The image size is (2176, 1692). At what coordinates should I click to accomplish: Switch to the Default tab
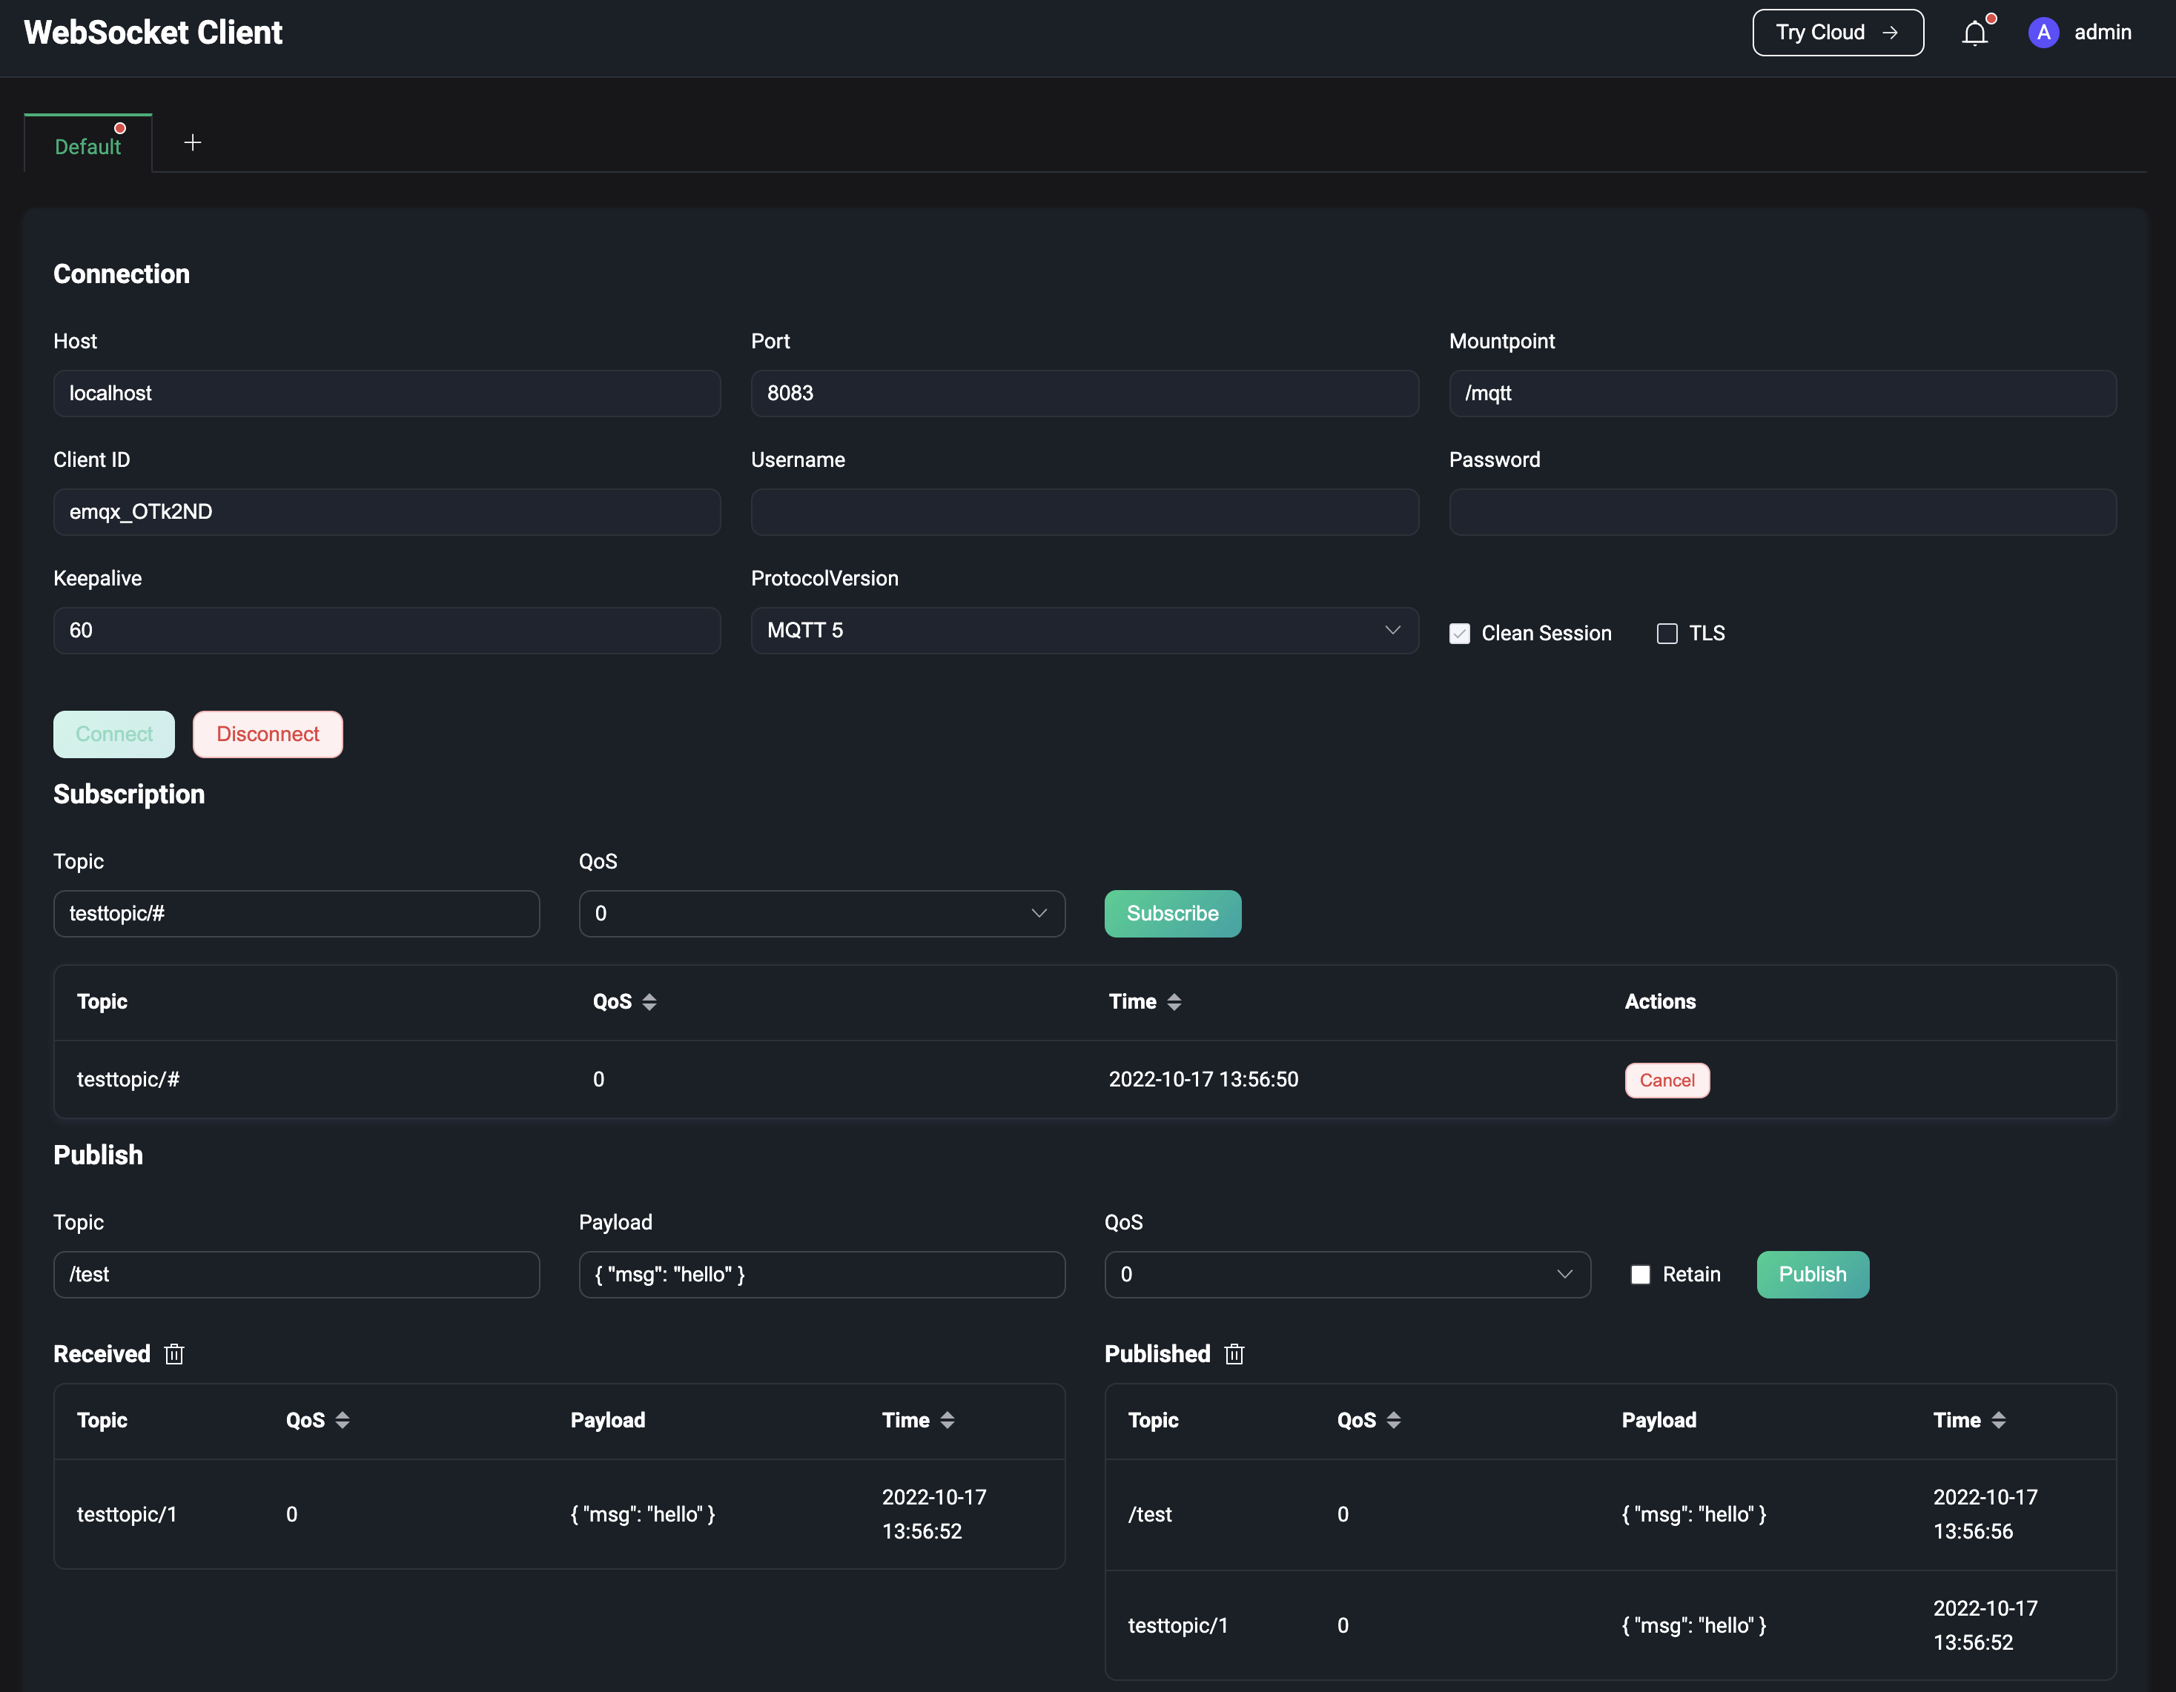point(87,147)
